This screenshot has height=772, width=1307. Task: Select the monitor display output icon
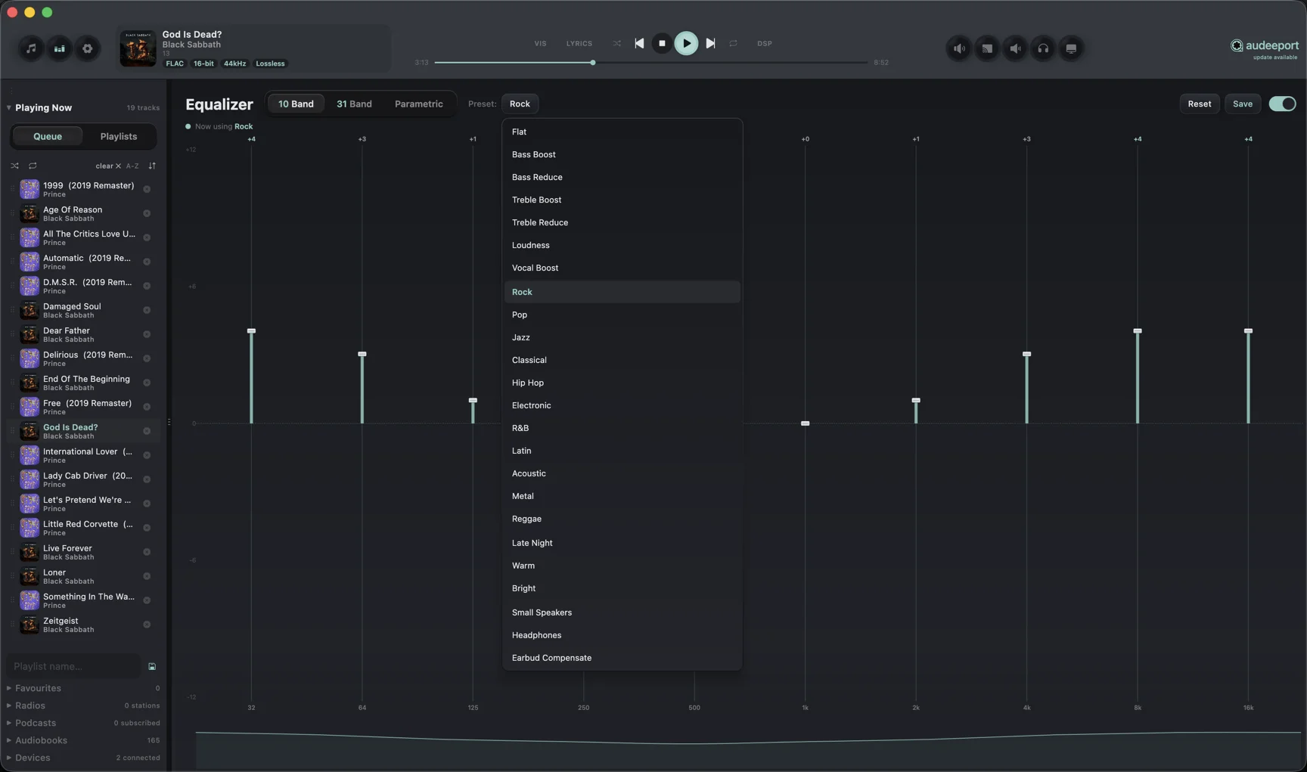(1071, 48)
